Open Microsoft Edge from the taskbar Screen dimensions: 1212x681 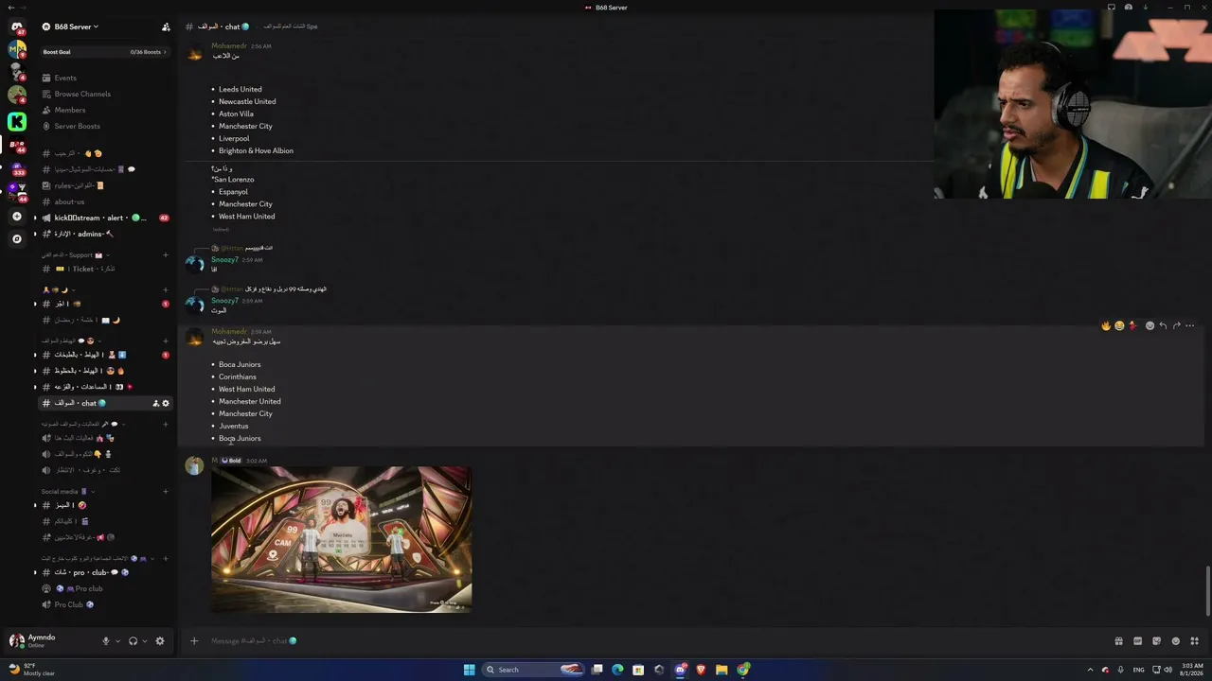(617, 670)
